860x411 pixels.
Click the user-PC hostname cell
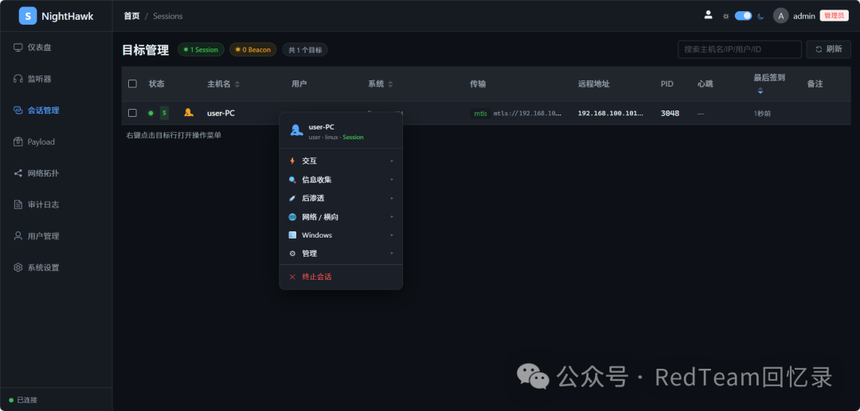pyautogui.click(x=221, y=114)
